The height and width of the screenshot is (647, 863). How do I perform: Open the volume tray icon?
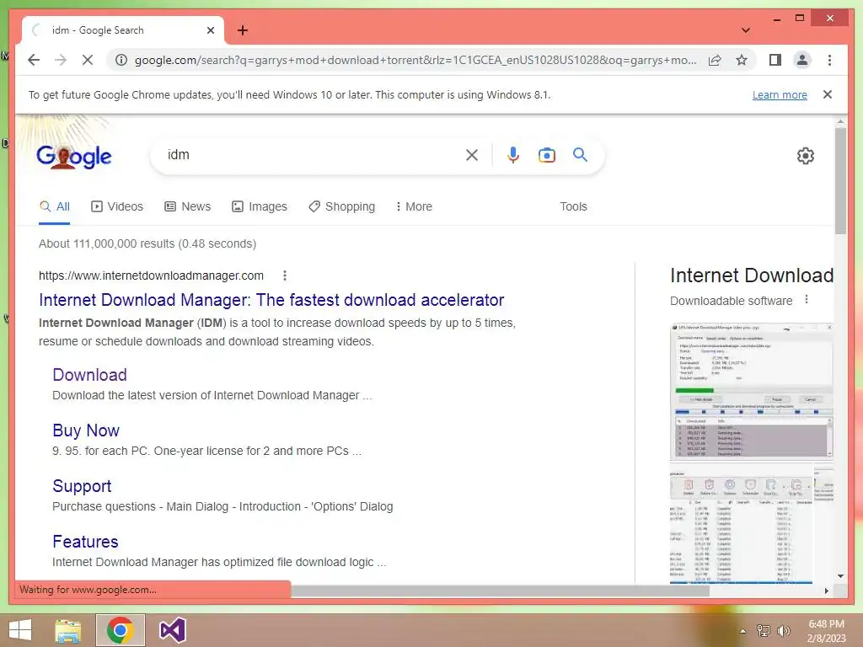pos(784,631)
